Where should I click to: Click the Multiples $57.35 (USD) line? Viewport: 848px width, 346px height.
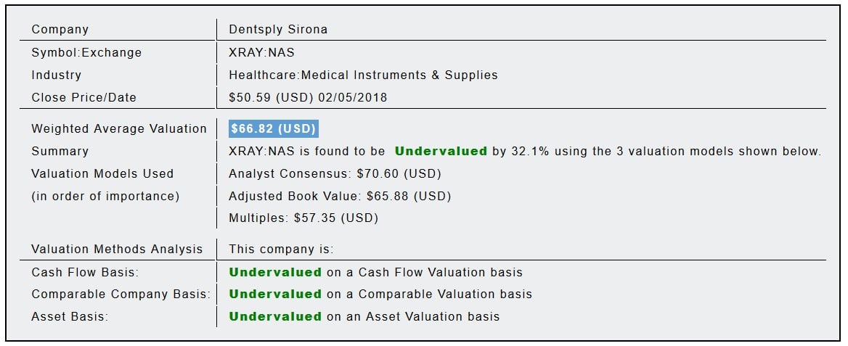tap(303, 218)
